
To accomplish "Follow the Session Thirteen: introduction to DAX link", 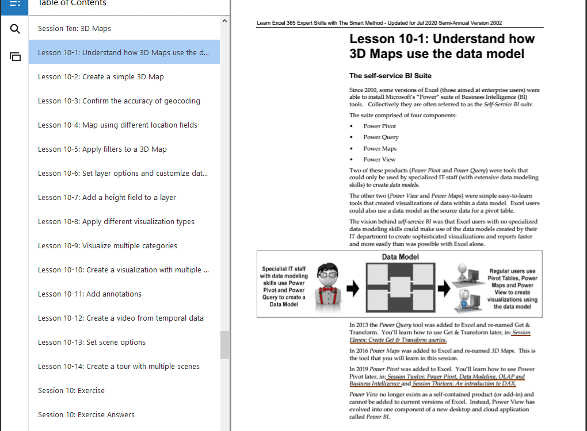I will point(464,383).
